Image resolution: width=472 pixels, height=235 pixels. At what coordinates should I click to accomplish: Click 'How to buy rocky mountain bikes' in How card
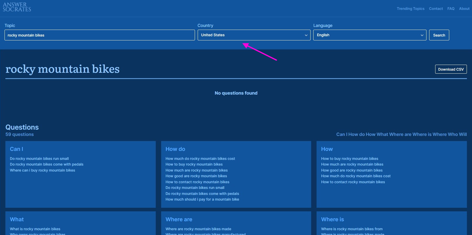tap(350, 159)
